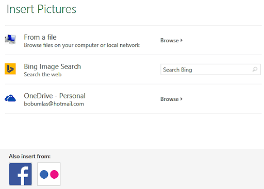Select the From a file heading
The width and height of the screenshot is (264, 189).
pyautogui.click(x=40, y=37)
